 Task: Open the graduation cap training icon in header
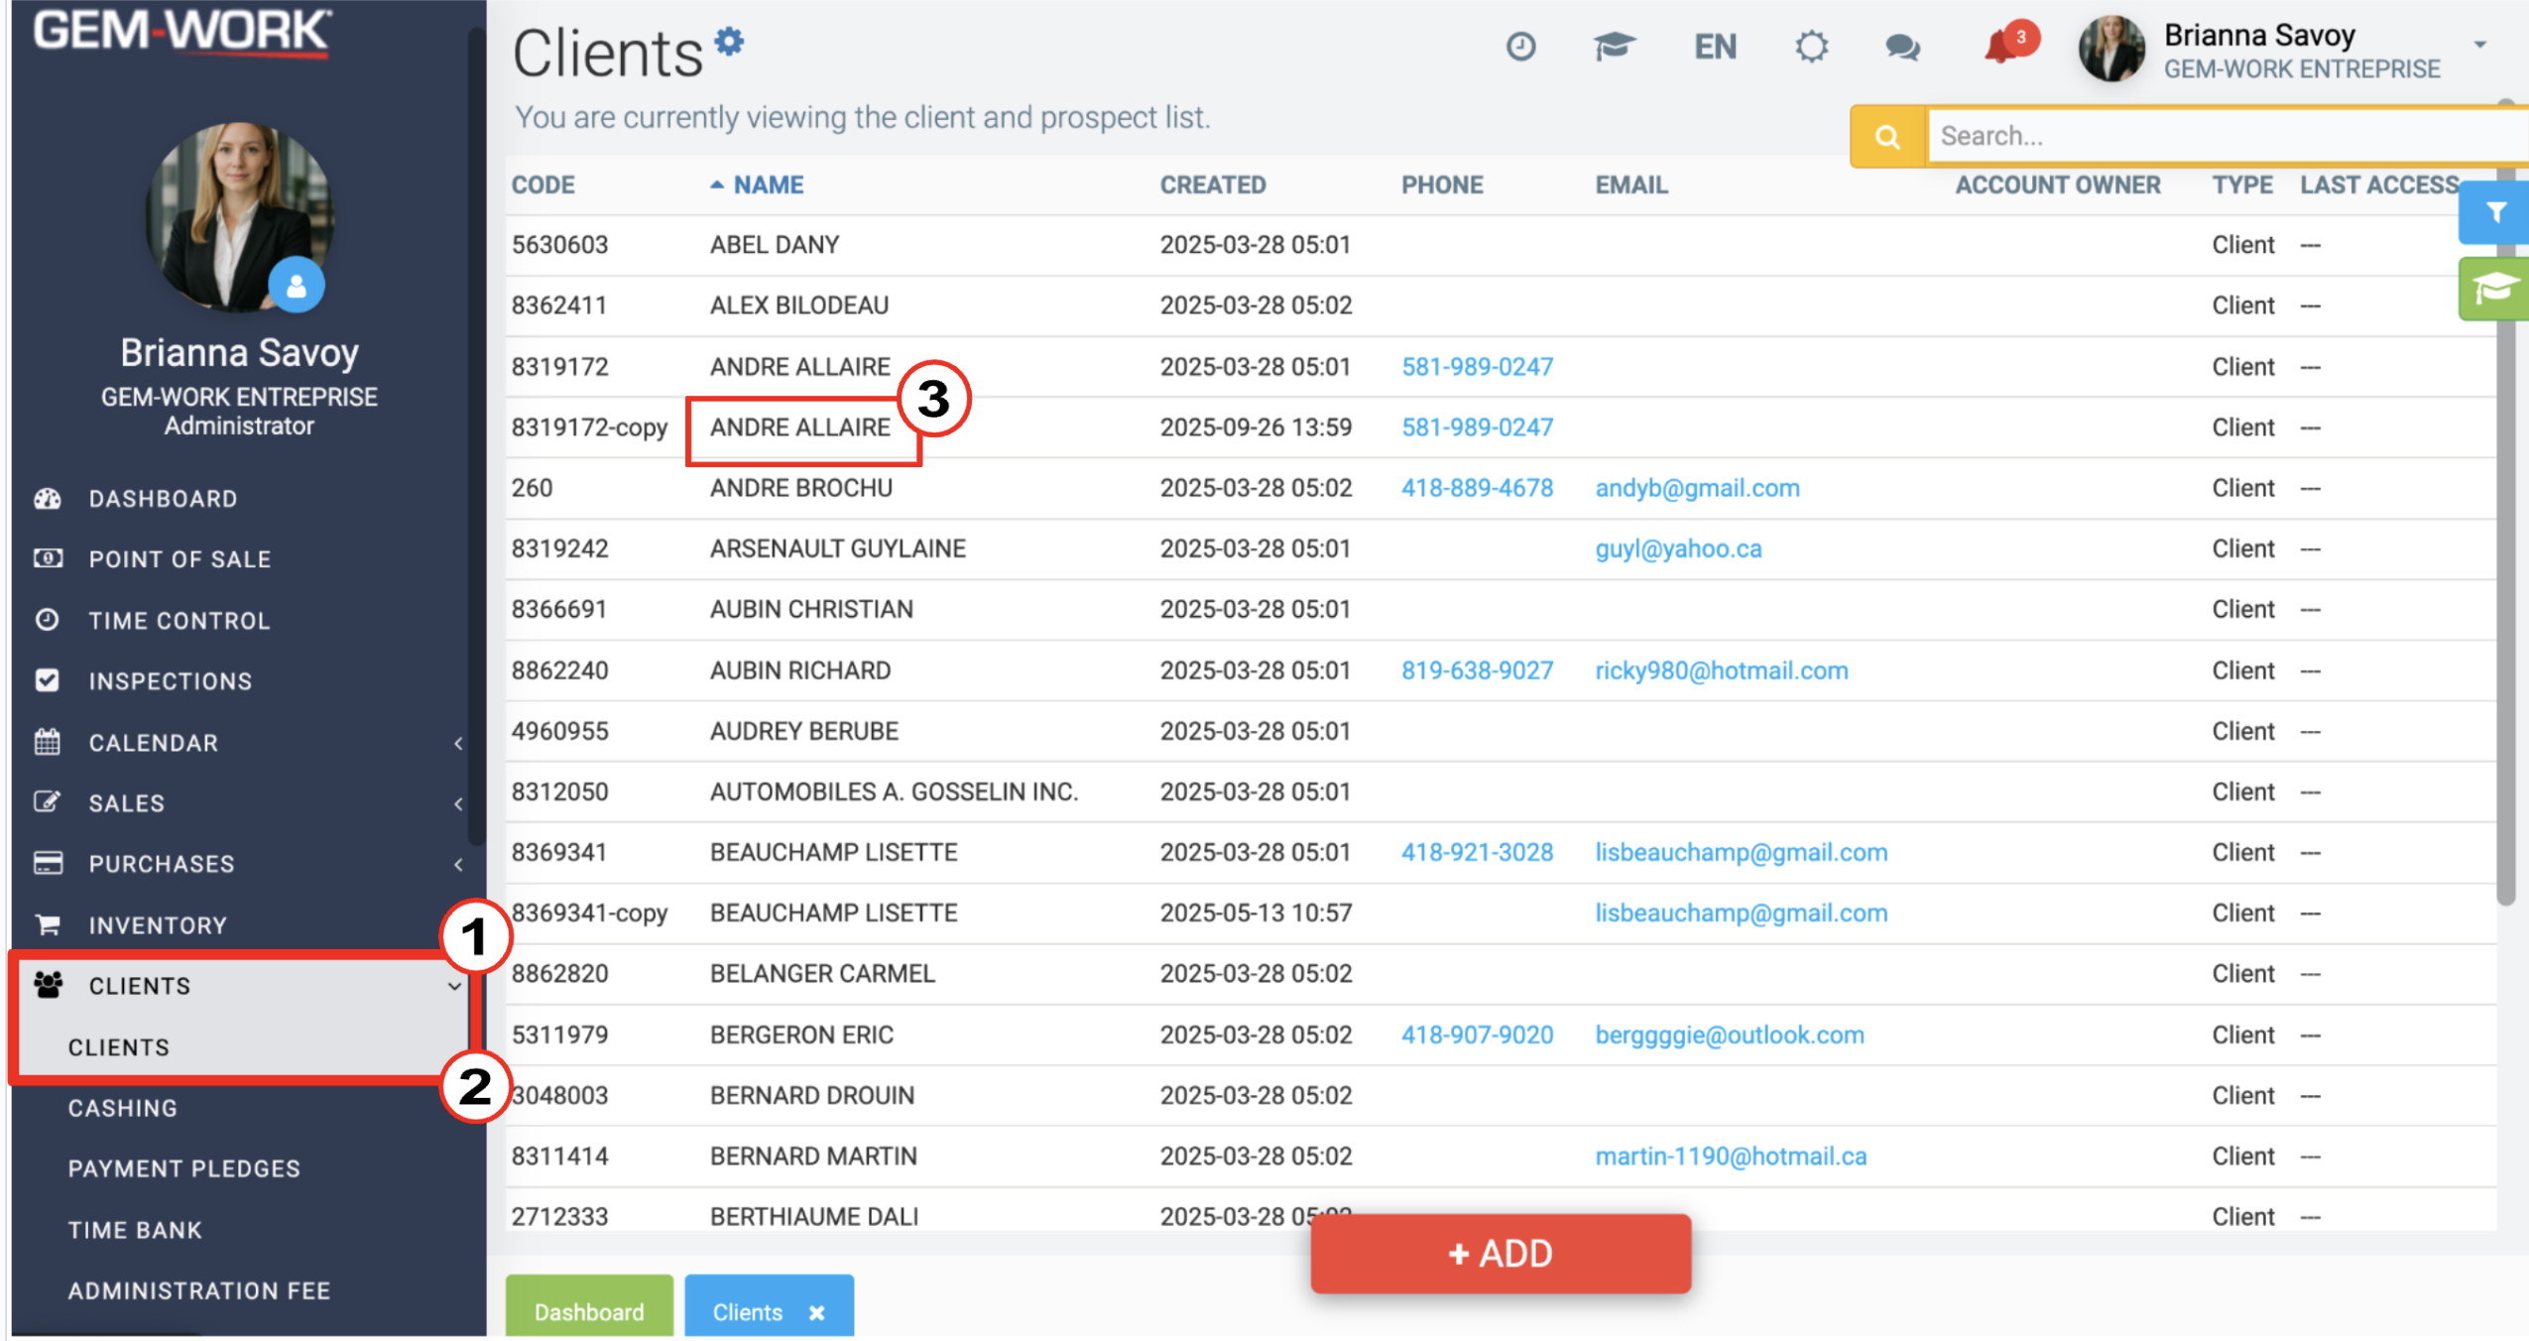(x=1614, y=47)
